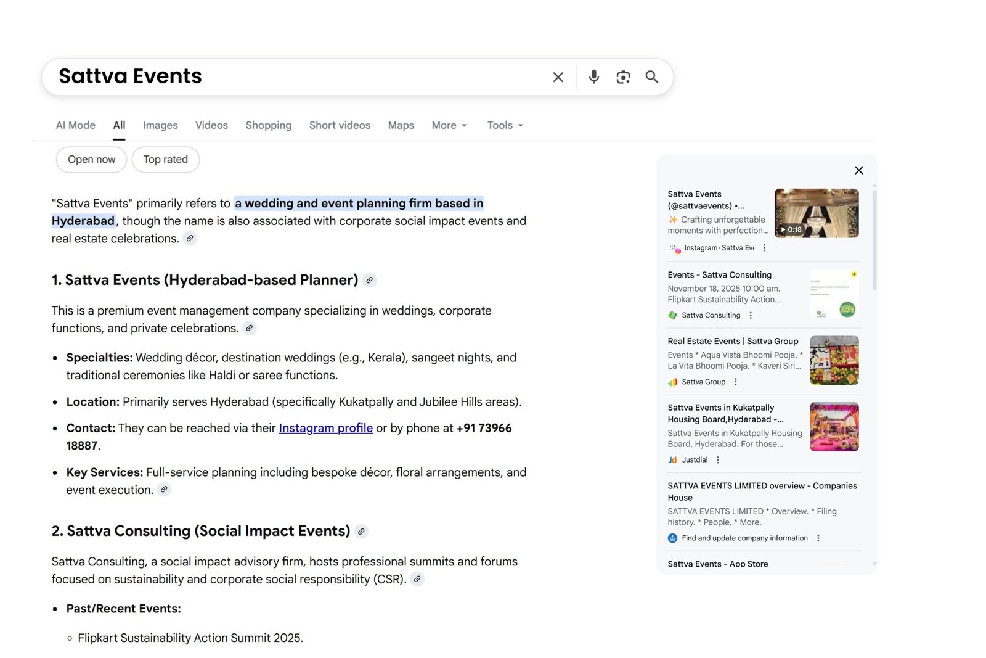This screenshot has height=658, width=986.
Task: Switch to the Images tab
Action: tap(160, 125)
